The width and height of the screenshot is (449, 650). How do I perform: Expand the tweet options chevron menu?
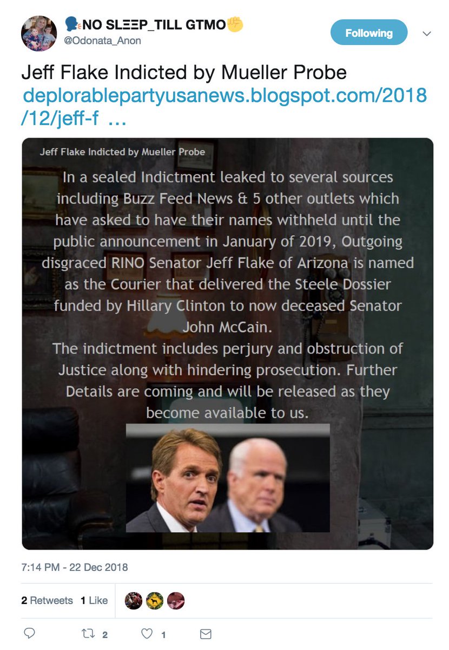tap(427, 34)
